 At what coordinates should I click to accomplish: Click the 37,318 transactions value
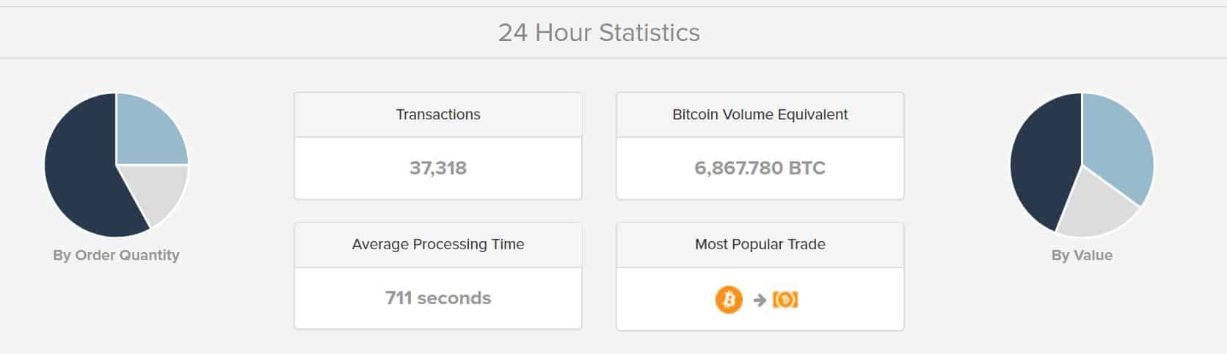coord(438,168)
